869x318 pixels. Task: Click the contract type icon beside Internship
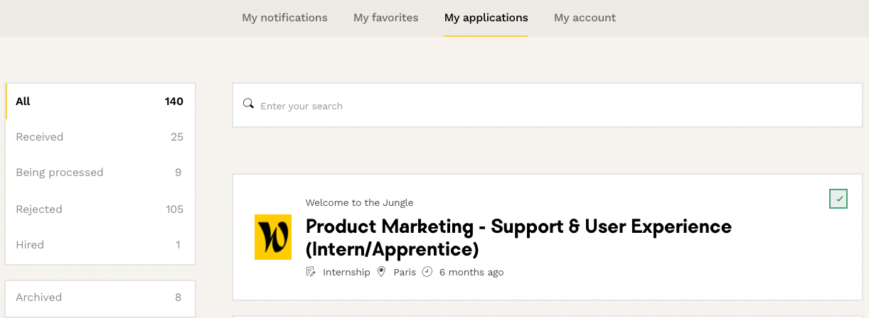310,272
